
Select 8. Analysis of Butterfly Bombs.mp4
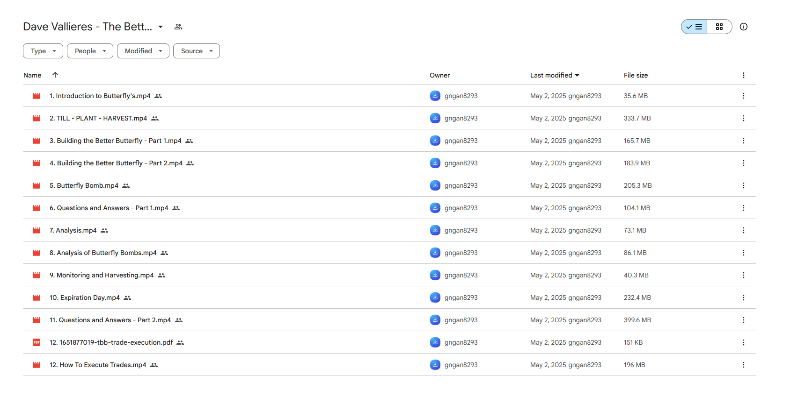coord(103,253)
